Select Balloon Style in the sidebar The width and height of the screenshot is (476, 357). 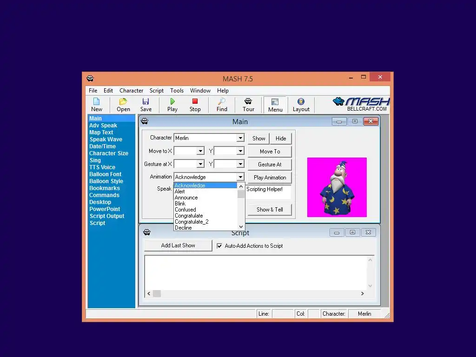pos(106,181)
